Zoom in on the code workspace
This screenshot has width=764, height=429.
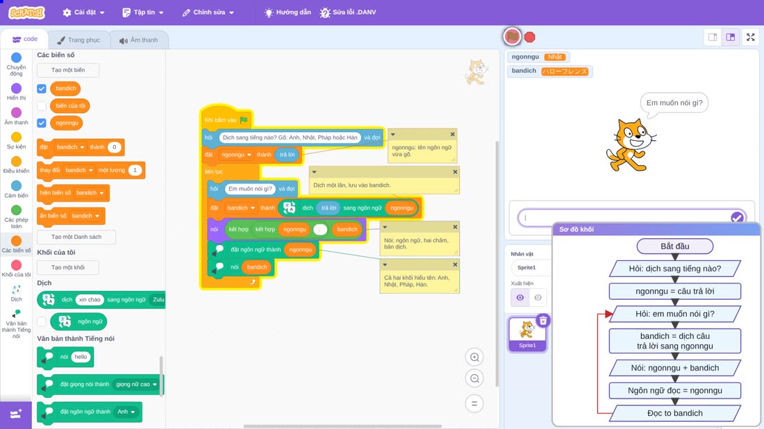pos(474,357)
